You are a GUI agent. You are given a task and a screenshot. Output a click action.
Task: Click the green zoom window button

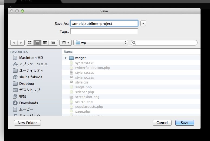22,11
